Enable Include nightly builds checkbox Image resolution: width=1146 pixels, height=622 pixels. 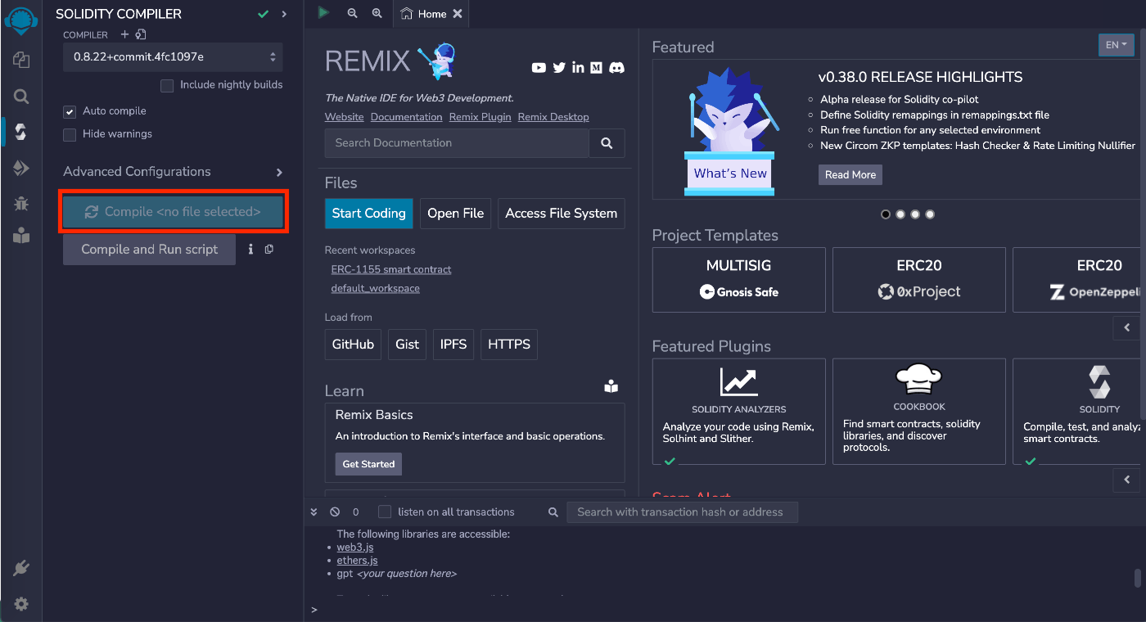(167, 85)
